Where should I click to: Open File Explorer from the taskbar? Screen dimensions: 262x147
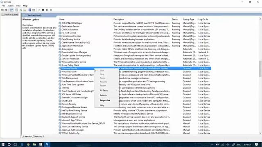[34, 145]
